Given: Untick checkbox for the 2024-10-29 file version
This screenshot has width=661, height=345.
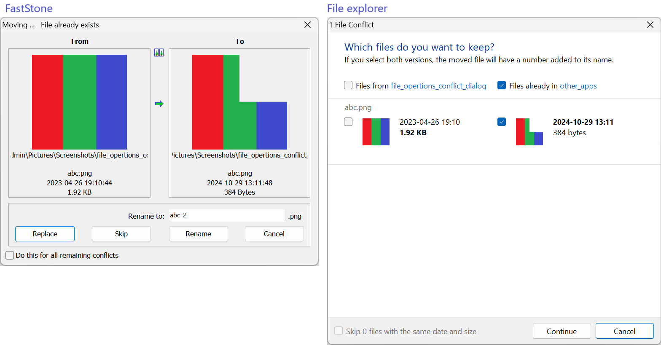Looking at the screenshot, I should coord(502,122).
